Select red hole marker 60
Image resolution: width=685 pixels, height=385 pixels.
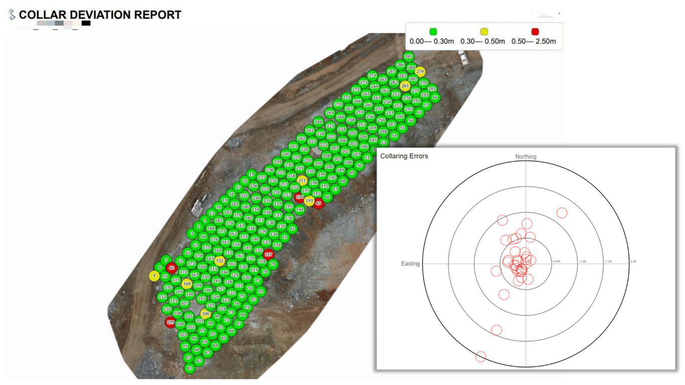coord(172,268)
